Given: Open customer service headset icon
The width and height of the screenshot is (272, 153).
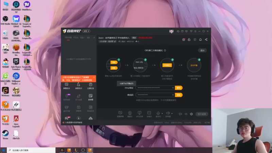Looking at the screenshot, I should (178, 31).
